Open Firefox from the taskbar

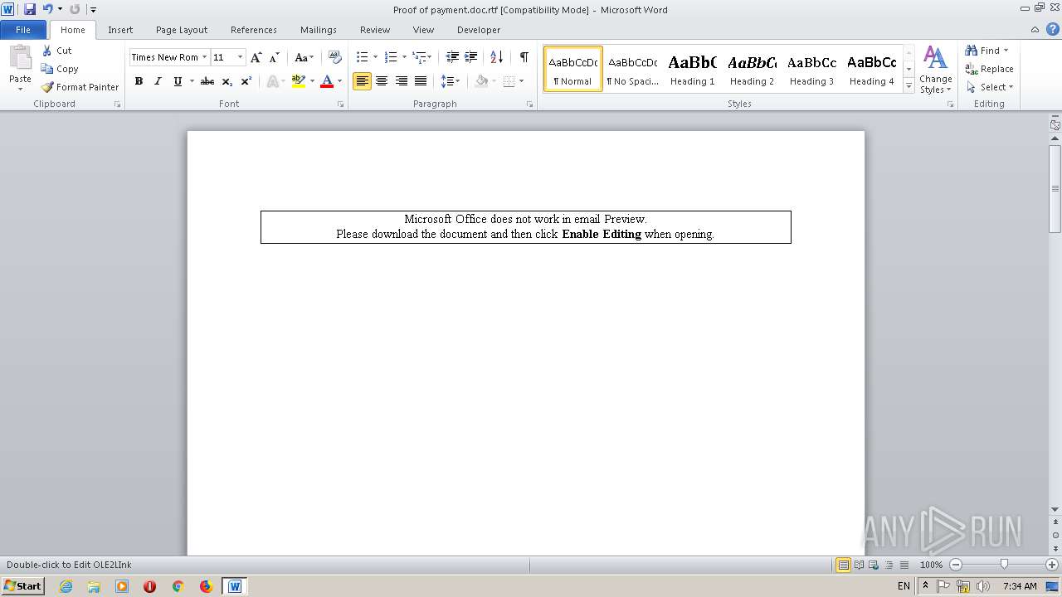(206, 586)
